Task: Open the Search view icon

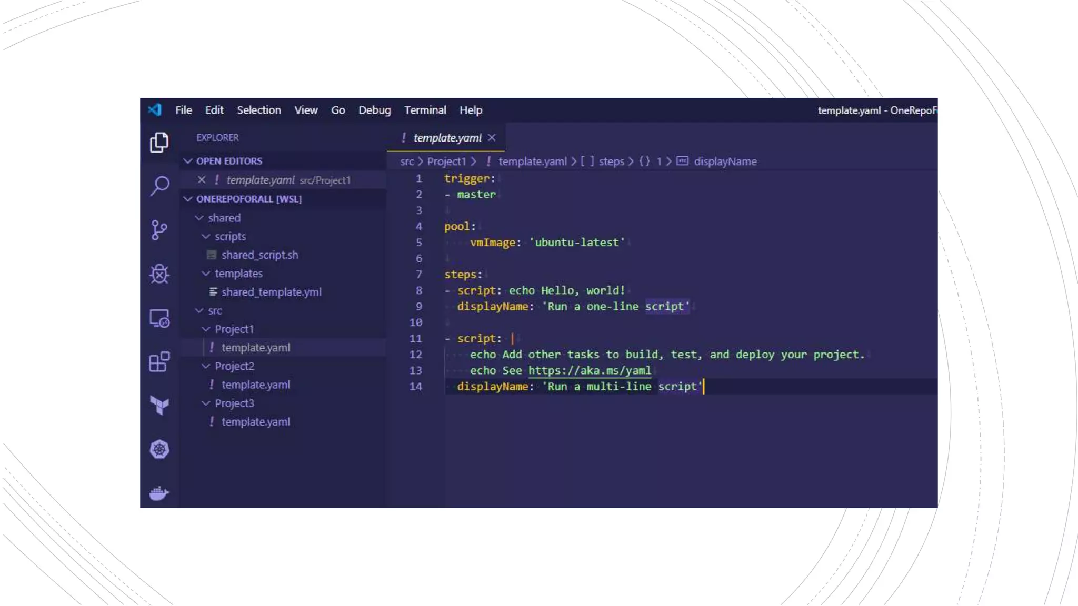Action: (159, 186)
